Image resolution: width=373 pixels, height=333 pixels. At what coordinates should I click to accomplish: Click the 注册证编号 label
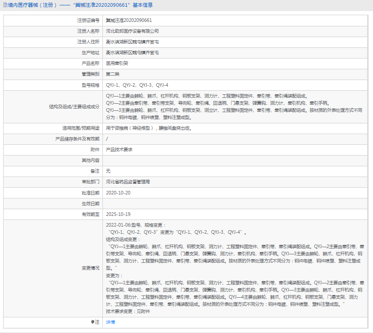pos(88,21)
